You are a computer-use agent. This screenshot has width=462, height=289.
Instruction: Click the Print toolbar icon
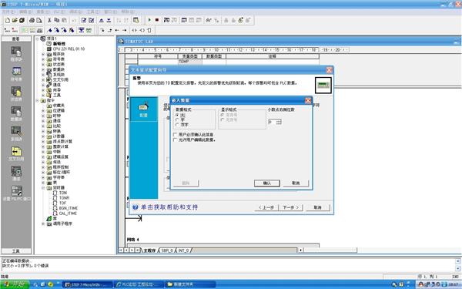32,20
